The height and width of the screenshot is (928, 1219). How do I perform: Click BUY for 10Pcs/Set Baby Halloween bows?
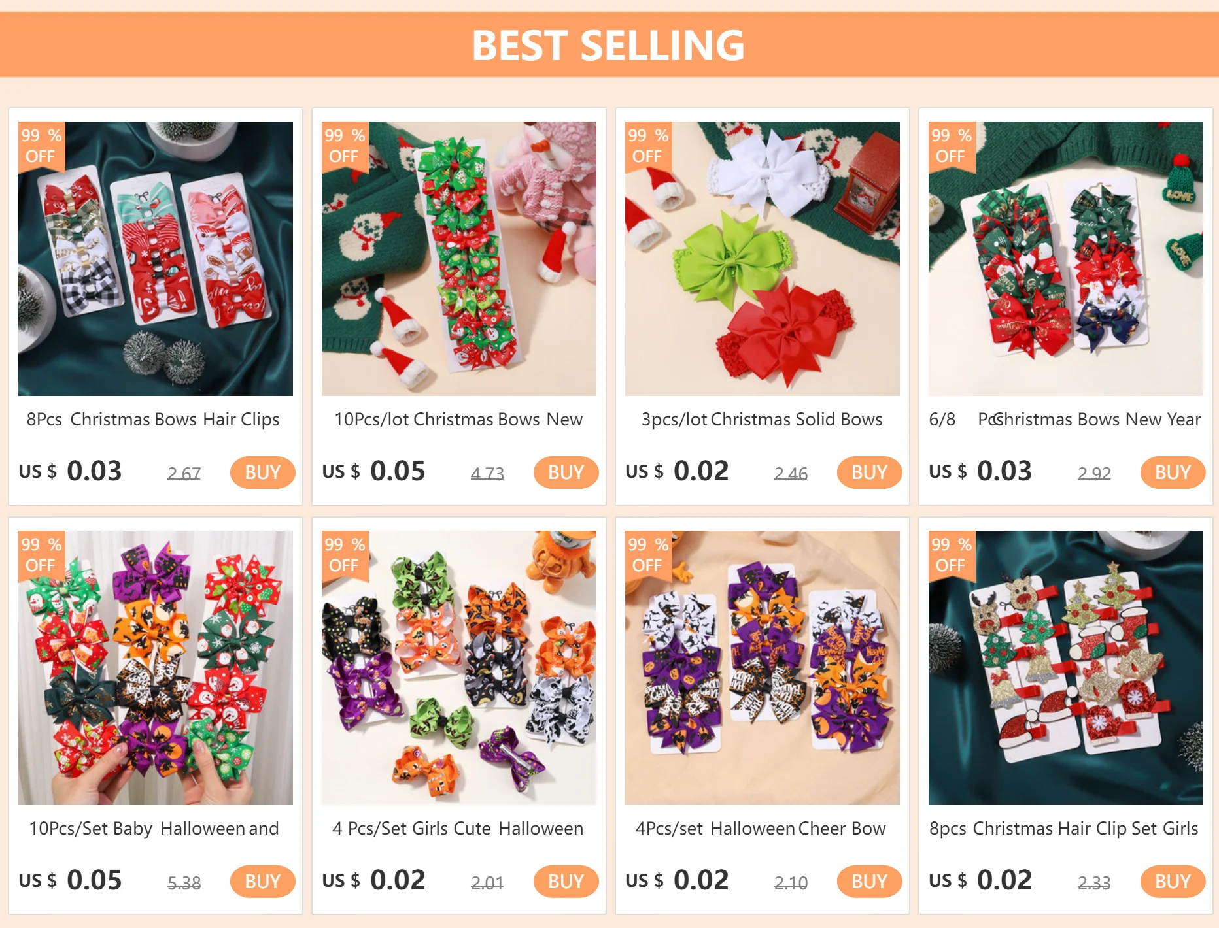point(262,881)
